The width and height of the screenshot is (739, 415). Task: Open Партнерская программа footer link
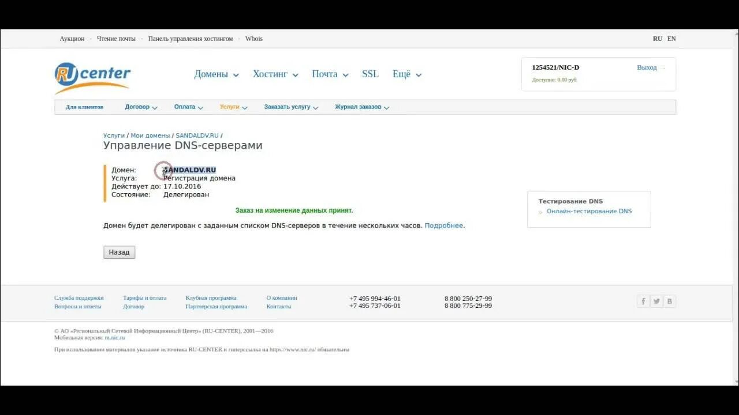217,307
